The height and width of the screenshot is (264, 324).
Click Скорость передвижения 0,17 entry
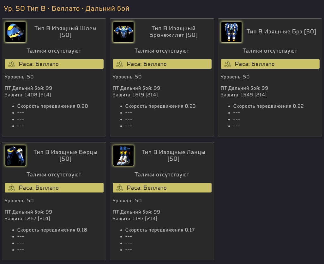click(x=160, y=230)
